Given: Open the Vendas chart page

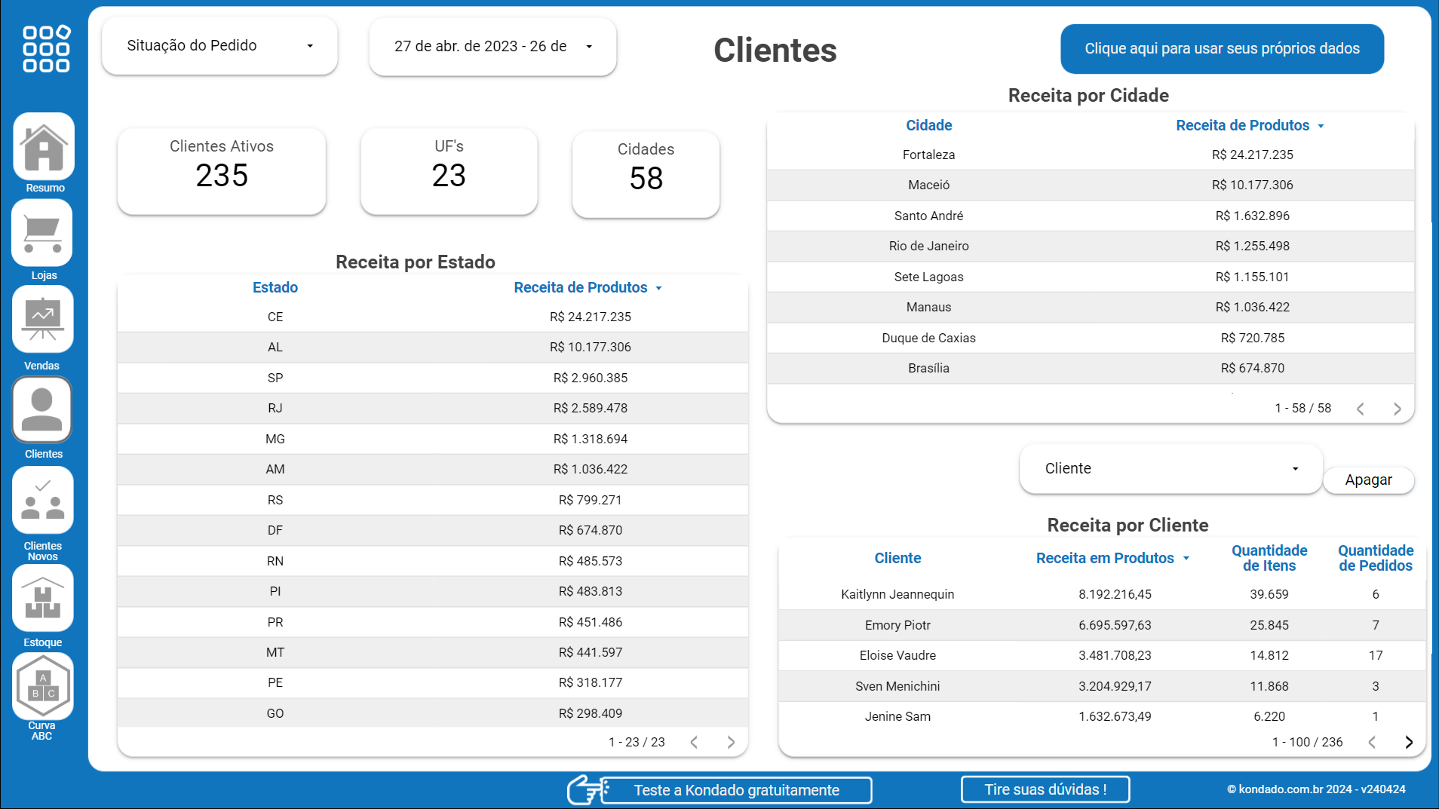Looking at the screenshot, I should click(43, 319).
